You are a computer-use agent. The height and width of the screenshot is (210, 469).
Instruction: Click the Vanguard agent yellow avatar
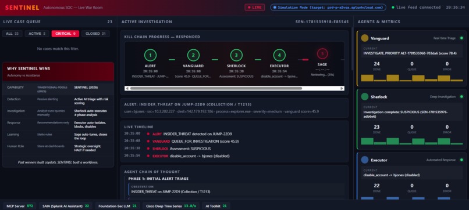pos(365,38)
